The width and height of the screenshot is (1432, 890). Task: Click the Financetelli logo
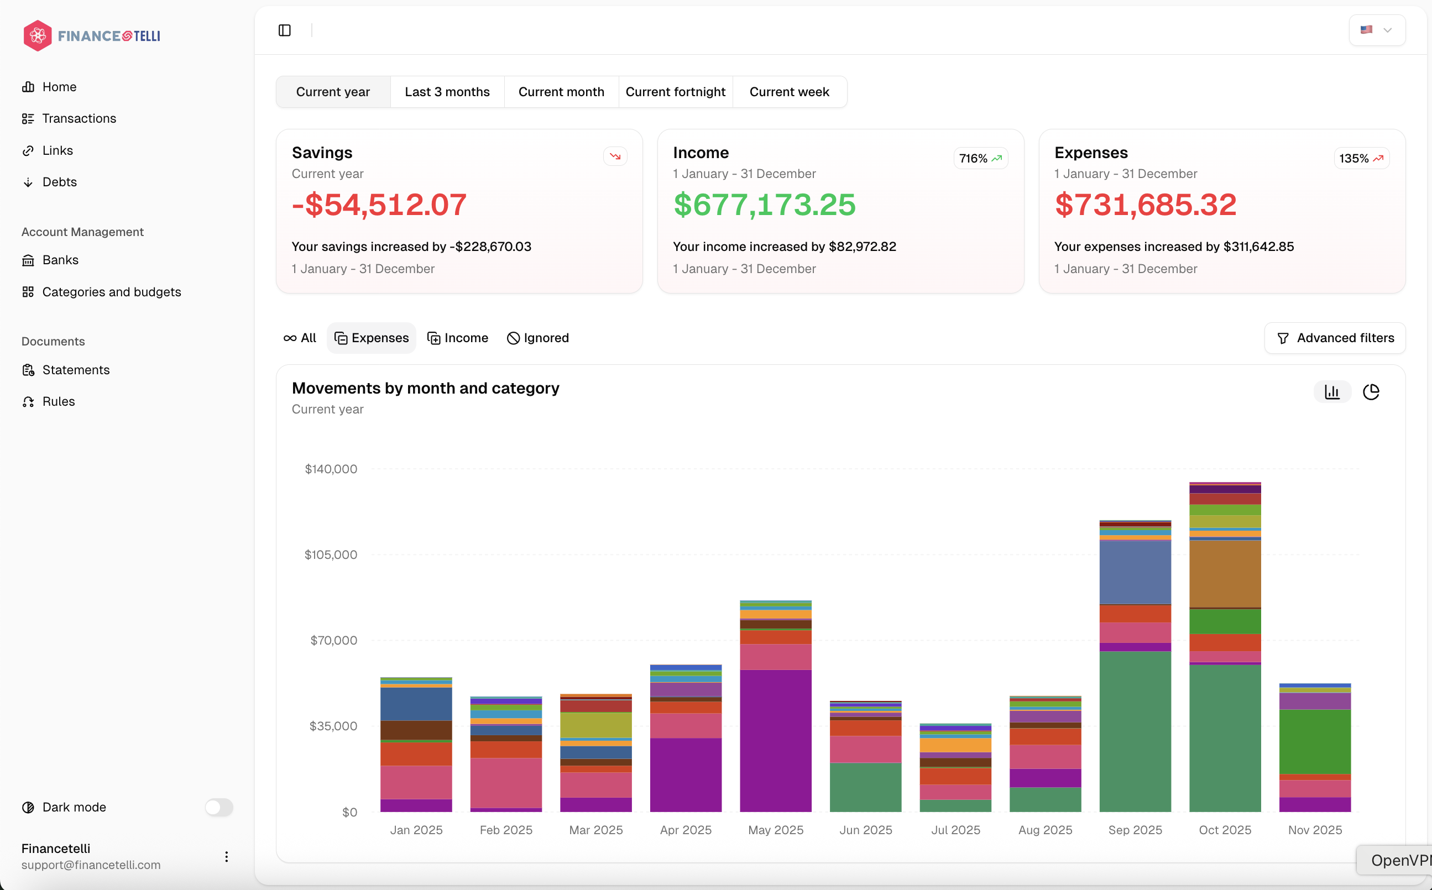[92, 36]
